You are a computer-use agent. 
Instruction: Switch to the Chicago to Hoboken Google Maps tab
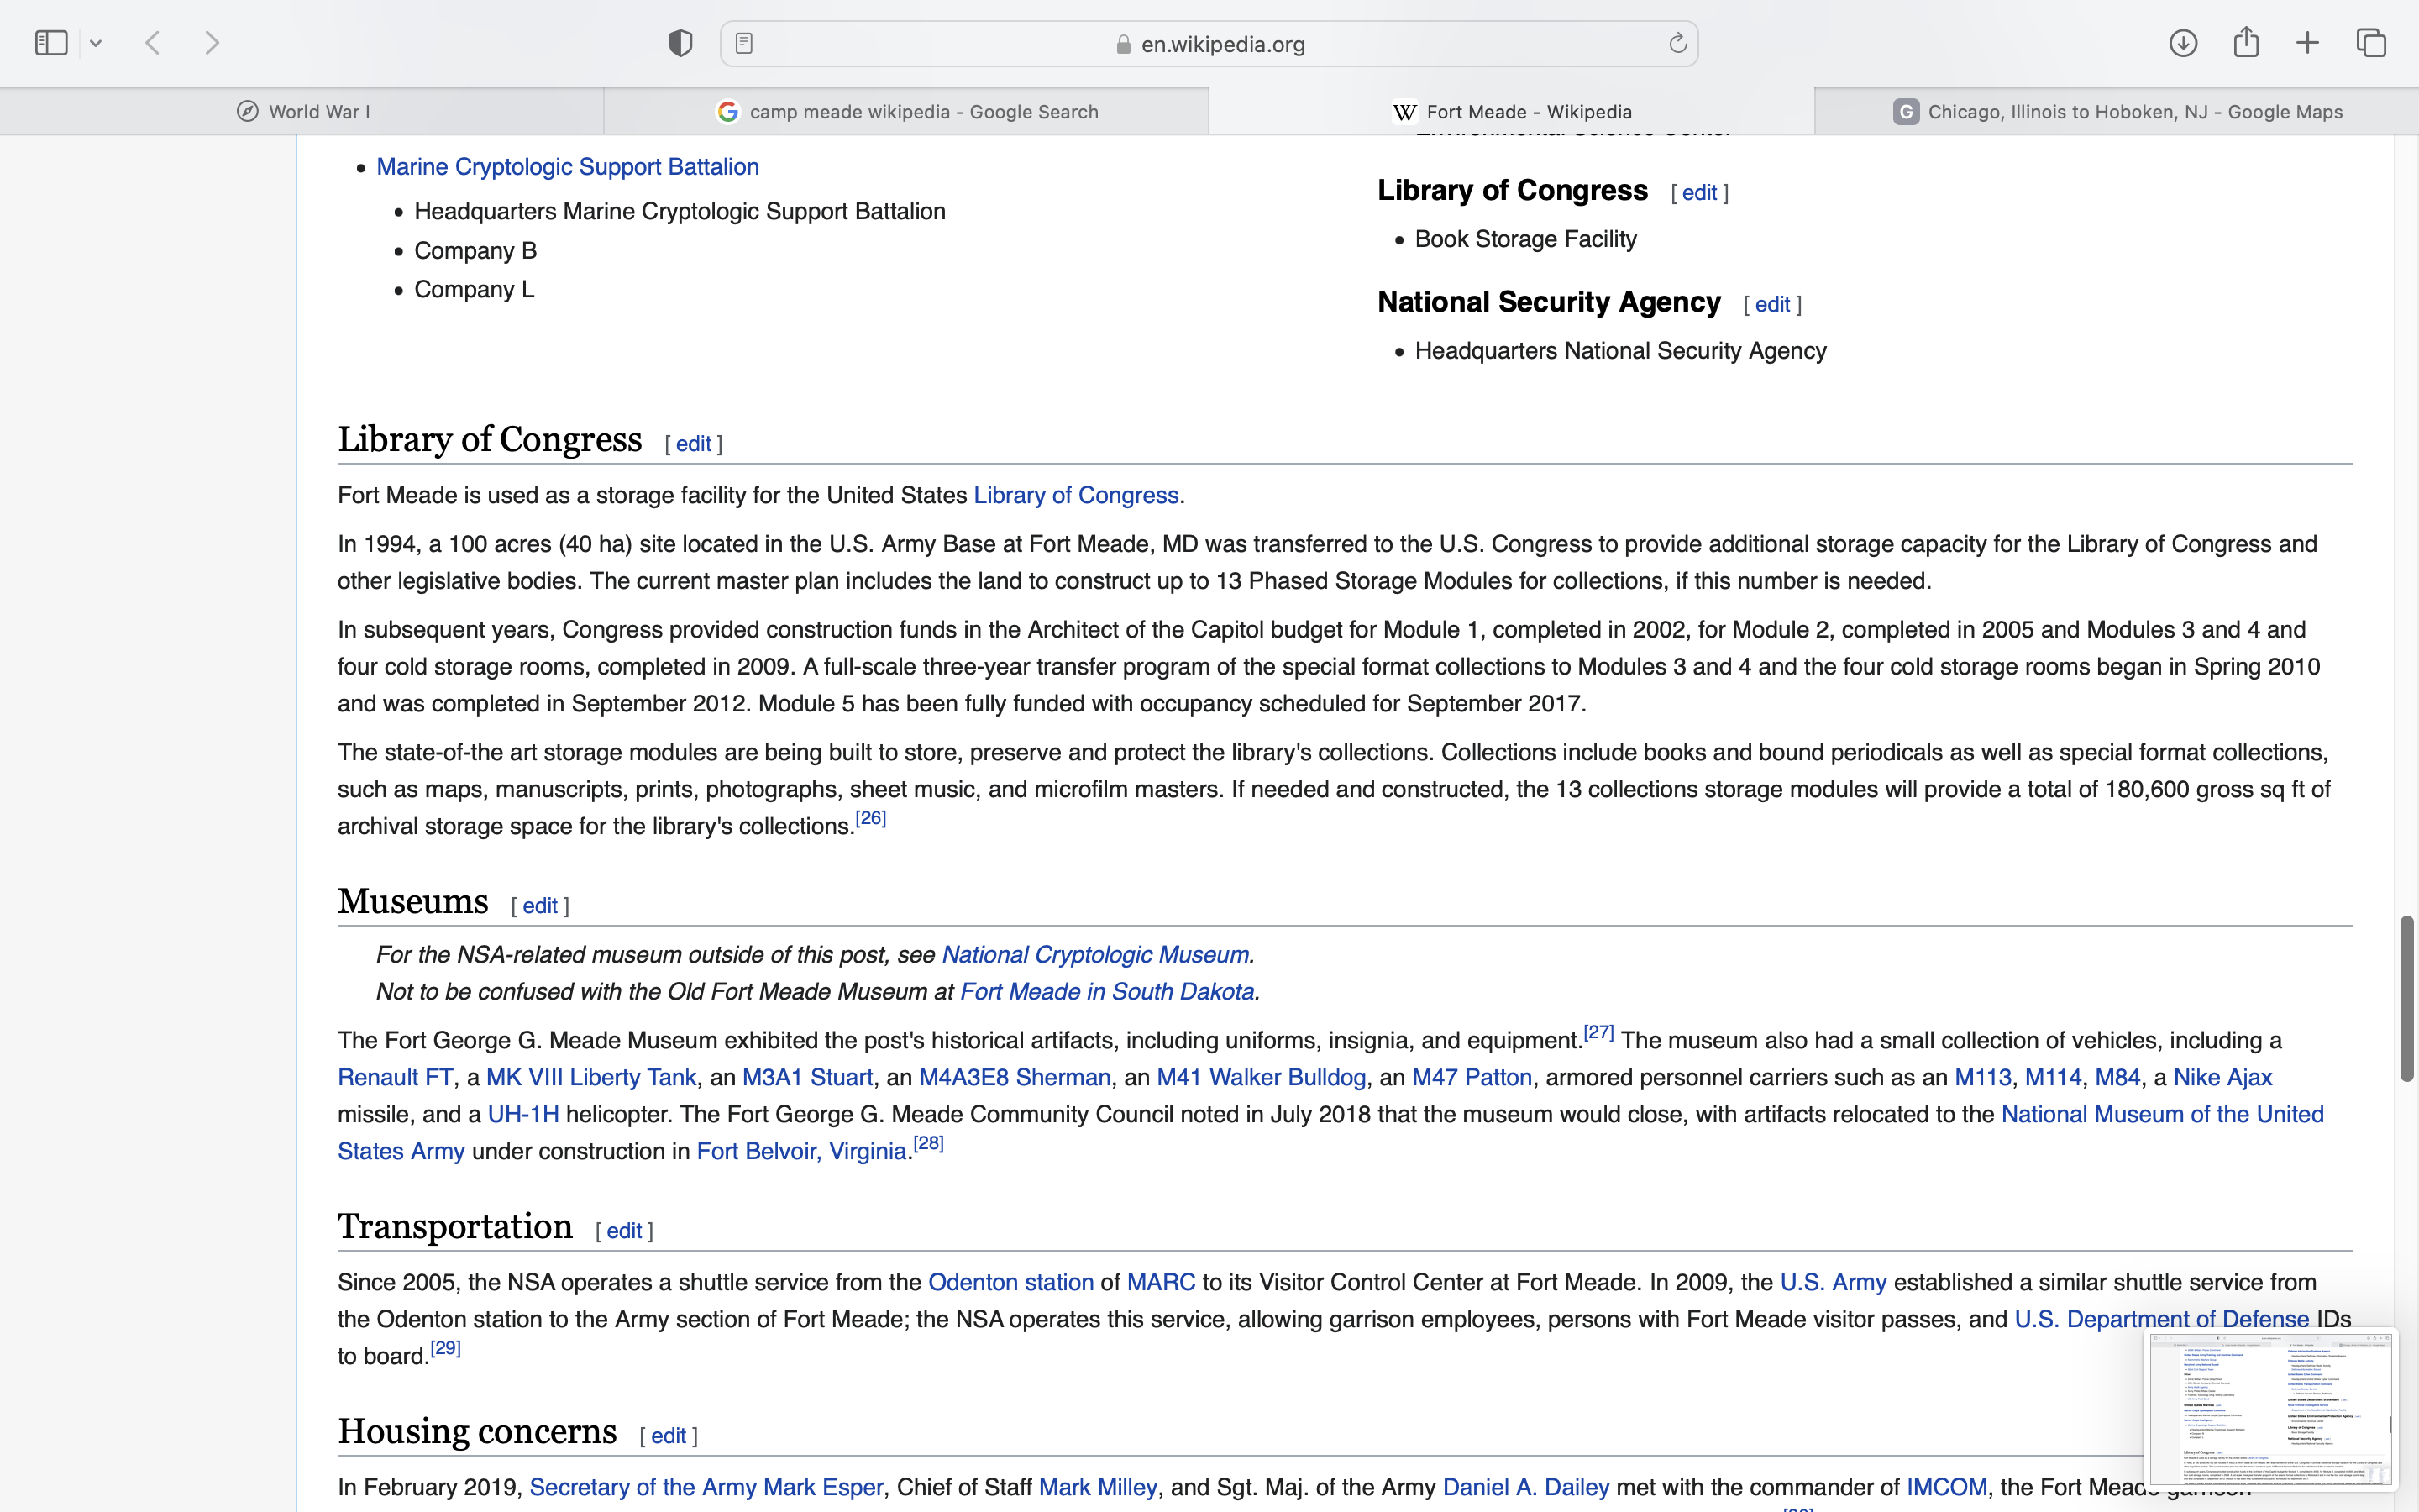pyautogui.click(x=2117, y=112)
